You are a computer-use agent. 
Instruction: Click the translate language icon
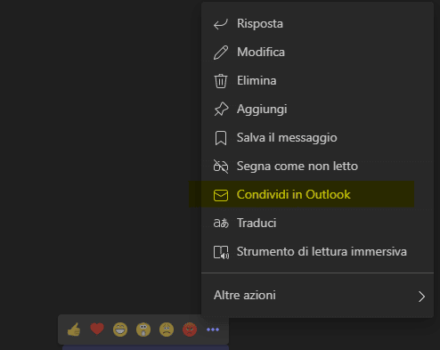click(x=221, y=223)
